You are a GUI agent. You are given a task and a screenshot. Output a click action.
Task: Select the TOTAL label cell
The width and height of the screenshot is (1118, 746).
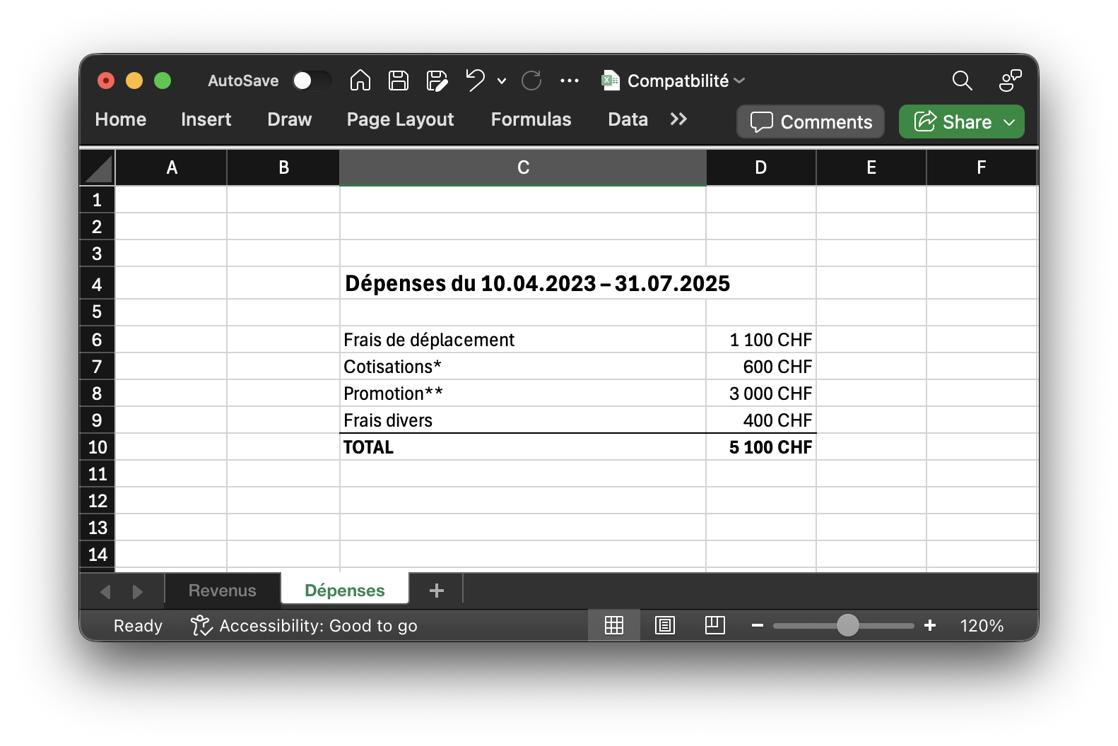(x=523, y=447)
